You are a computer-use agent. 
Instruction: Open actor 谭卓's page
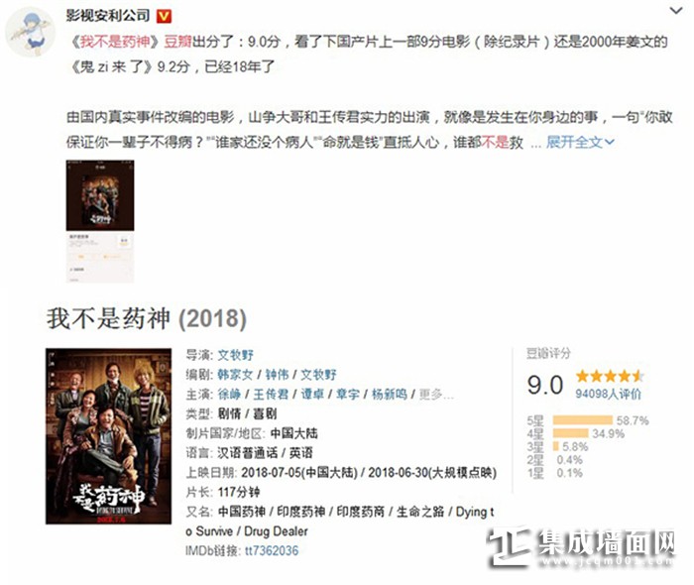click(312, 394)
